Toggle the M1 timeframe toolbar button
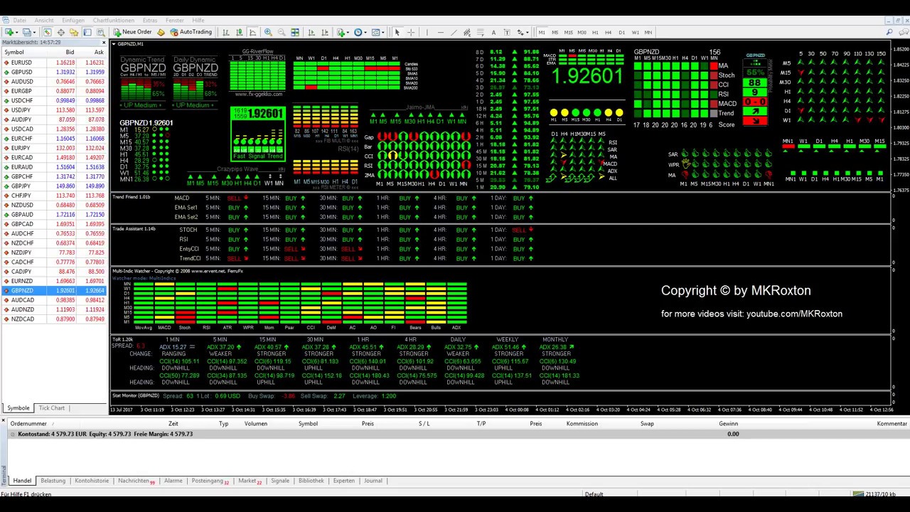This screenshot has height=512, width=910. tap(542, 32)
